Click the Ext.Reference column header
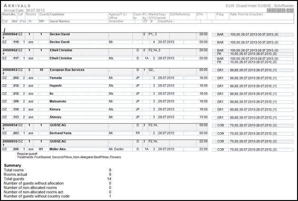This screenshot has height=201, width=298. [x=180, y=14]
